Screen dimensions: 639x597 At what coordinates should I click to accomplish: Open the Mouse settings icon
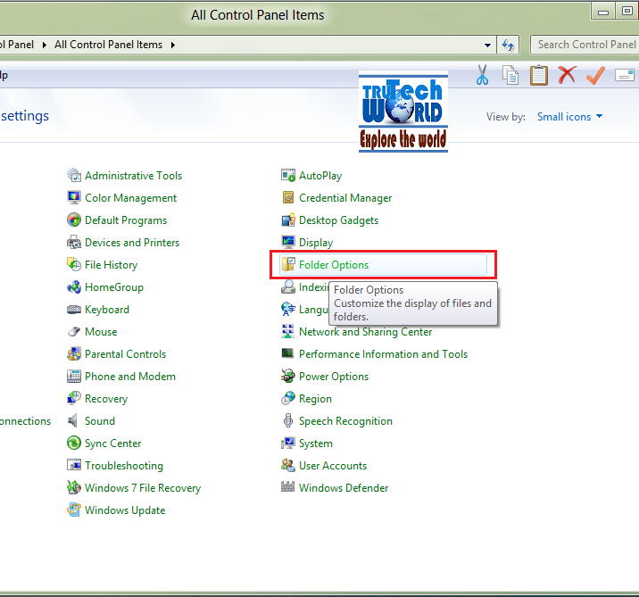(x=74, y=332)
